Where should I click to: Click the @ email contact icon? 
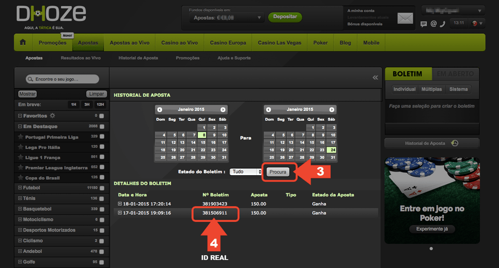pos(433,24)
